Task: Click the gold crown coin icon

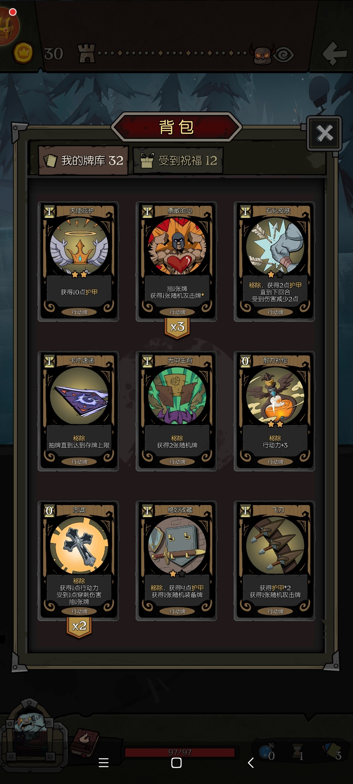Action: tap(23, 53)
